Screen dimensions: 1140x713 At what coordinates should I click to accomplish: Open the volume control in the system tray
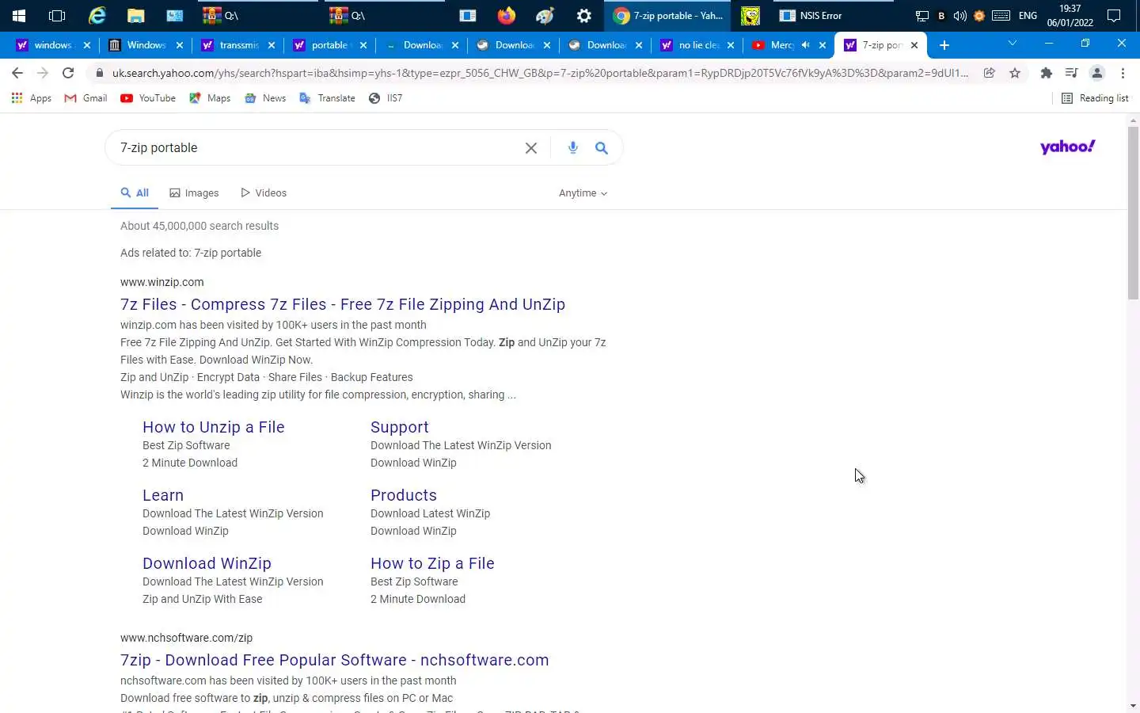tap(959, 16)
